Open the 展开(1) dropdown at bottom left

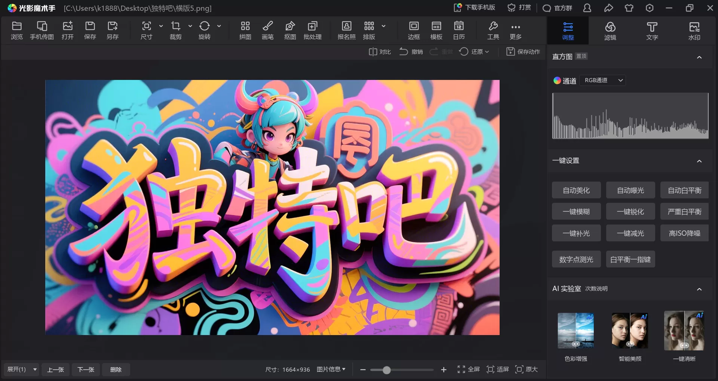pyautogui.click(x=21, y=369)
